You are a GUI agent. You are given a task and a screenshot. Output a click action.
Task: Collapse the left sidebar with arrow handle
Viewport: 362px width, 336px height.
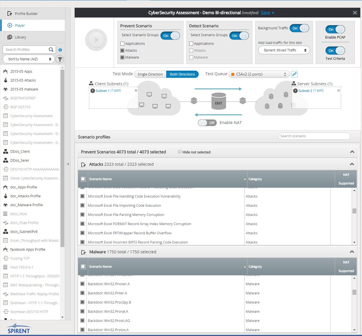(x=68, y=164)
